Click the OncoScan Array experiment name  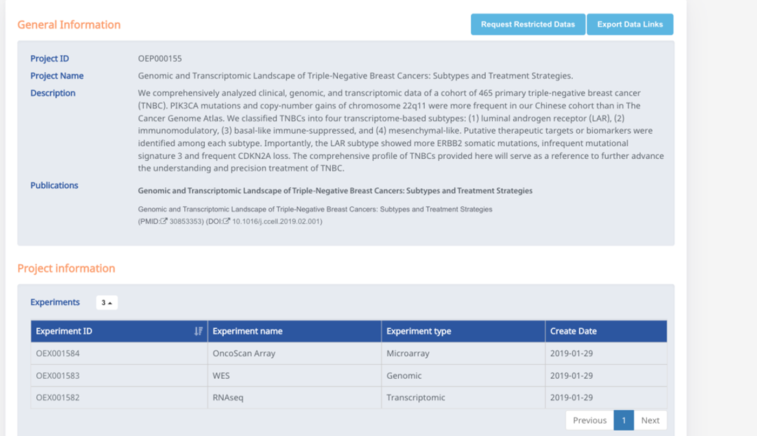[x=244, y=353]
